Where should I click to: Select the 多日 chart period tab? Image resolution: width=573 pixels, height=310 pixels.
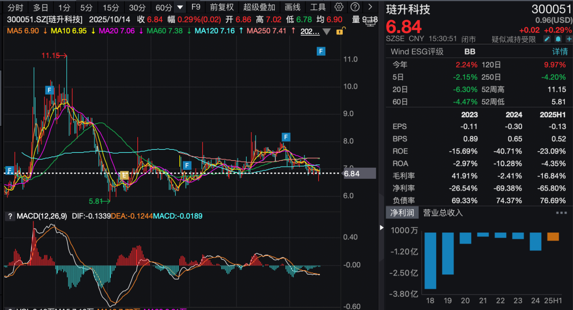(x=40, y=7)
